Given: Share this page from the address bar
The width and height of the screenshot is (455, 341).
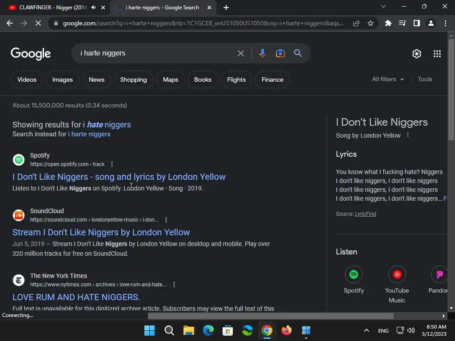Looking at the screenshot, I should point(356,23).
